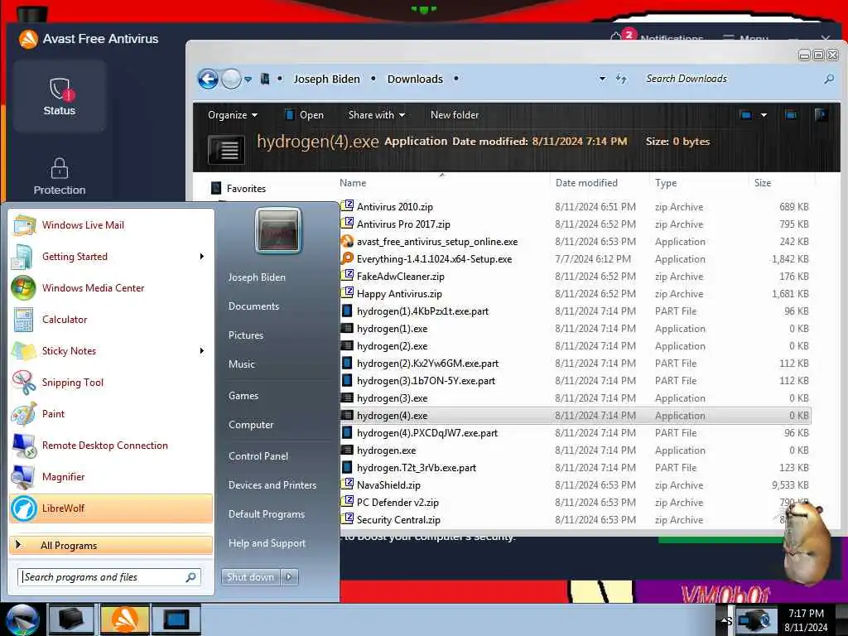Click the third taskbar window icon
The image size is (848, 636).
(x=176, y=619)
